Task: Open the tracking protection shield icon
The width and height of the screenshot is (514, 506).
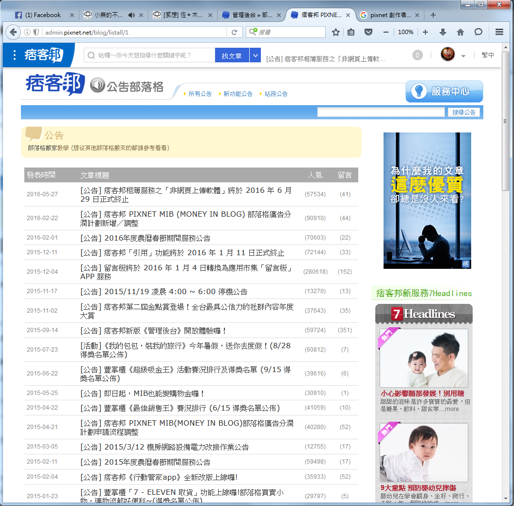Action: pos(36,32)
